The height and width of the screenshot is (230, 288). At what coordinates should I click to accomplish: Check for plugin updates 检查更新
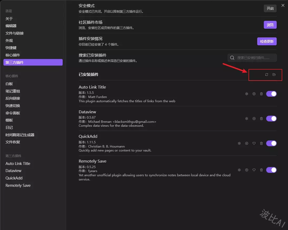267,41
